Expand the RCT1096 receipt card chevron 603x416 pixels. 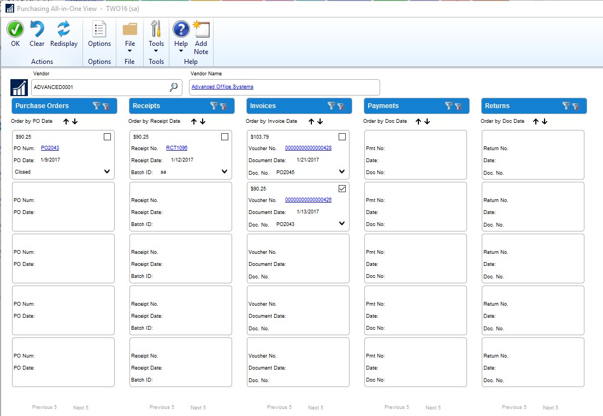pyautogui.click(x=224, y=171)
